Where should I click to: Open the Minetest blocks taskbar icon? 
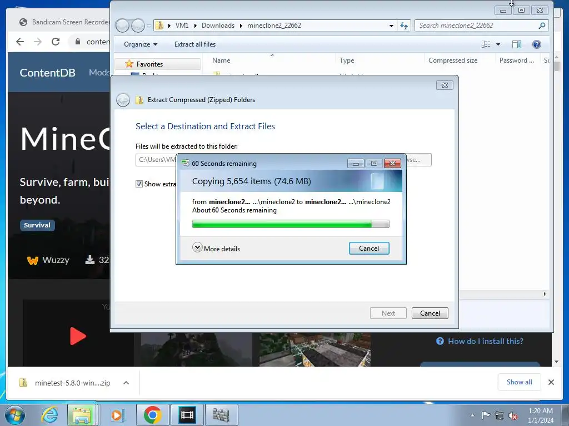[221, 415]
